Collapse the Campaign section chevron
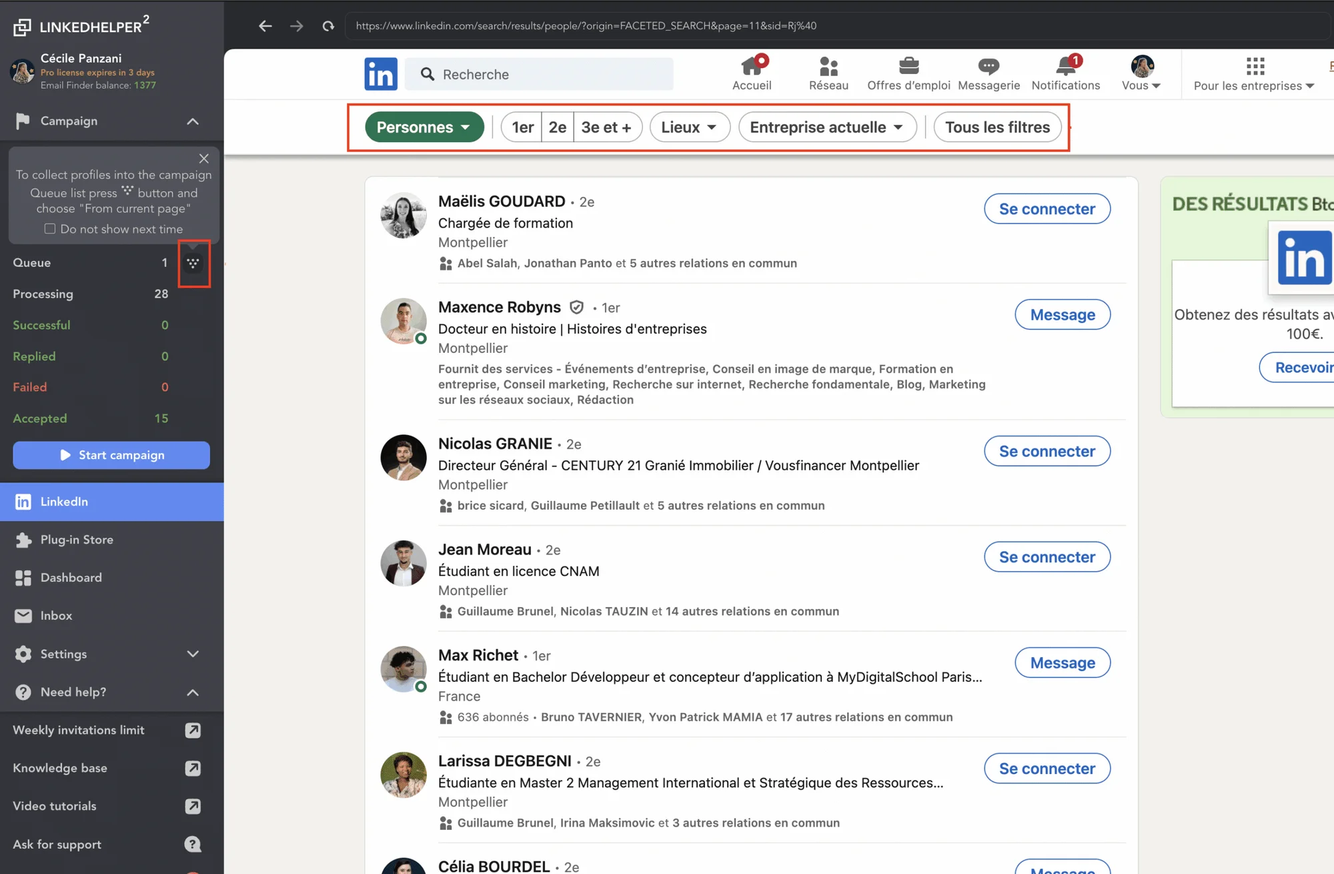 tap(193, 121)
